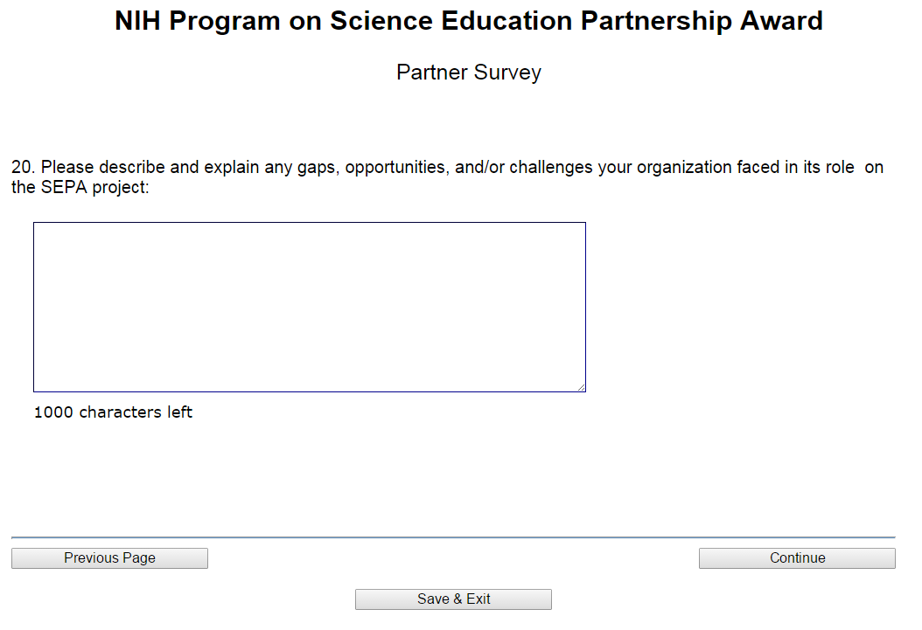Image resolution: width=922 pixels, height=630 pixels.
Task: Click the word 'NIH' in the heading
Action: pyautogui.click(x=138, y=22)
